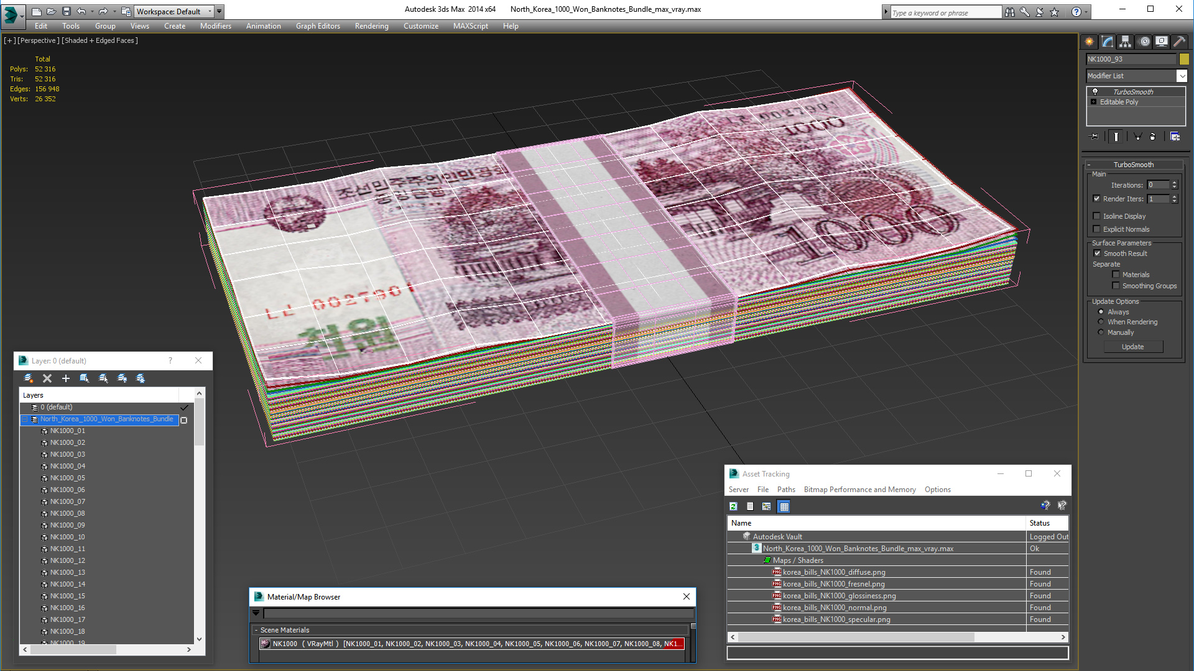Toggle the TurboSmooth lightbulb icon
1194x671 pixels.
(1095, 92)
